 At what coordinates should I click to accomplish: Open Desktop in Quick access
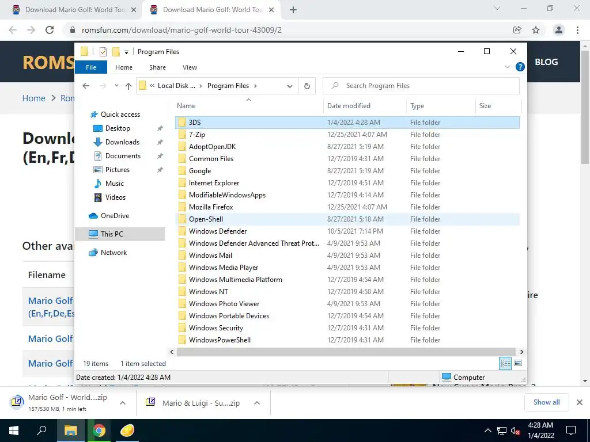(118, 128)
